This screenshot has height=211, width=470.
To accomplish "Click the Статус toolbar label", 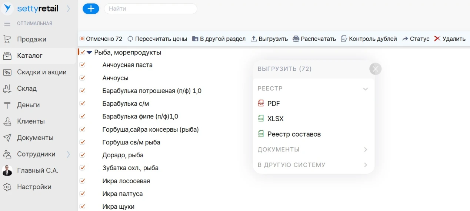I will (x=420, y=39).
